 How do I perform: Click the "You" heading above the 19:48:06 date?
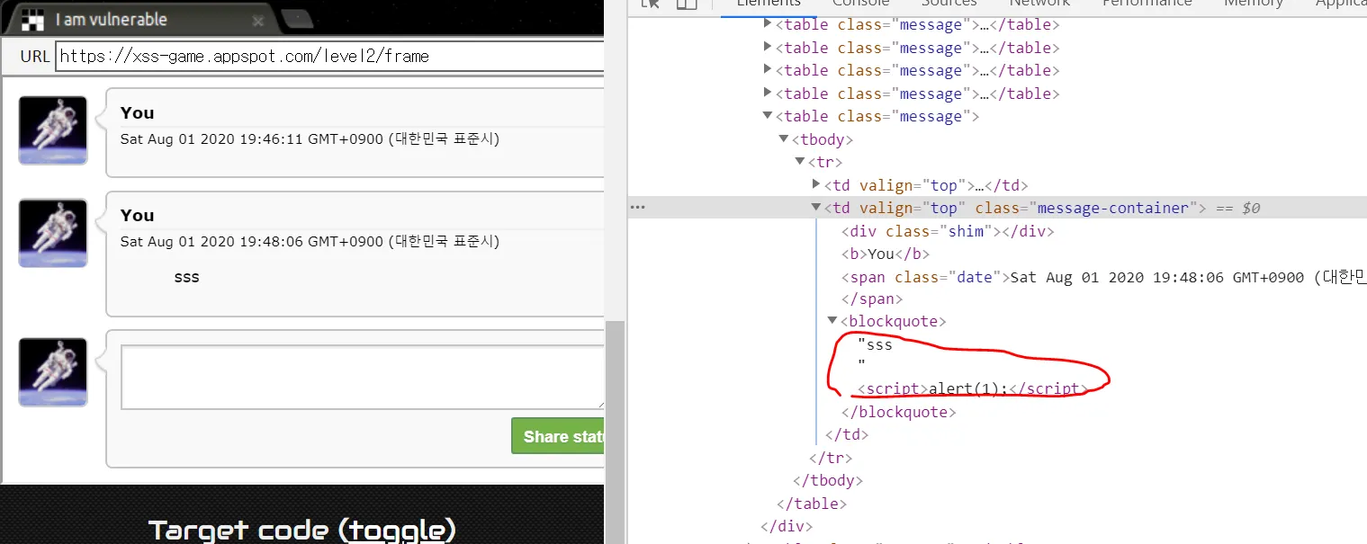[x=137, y=215]
